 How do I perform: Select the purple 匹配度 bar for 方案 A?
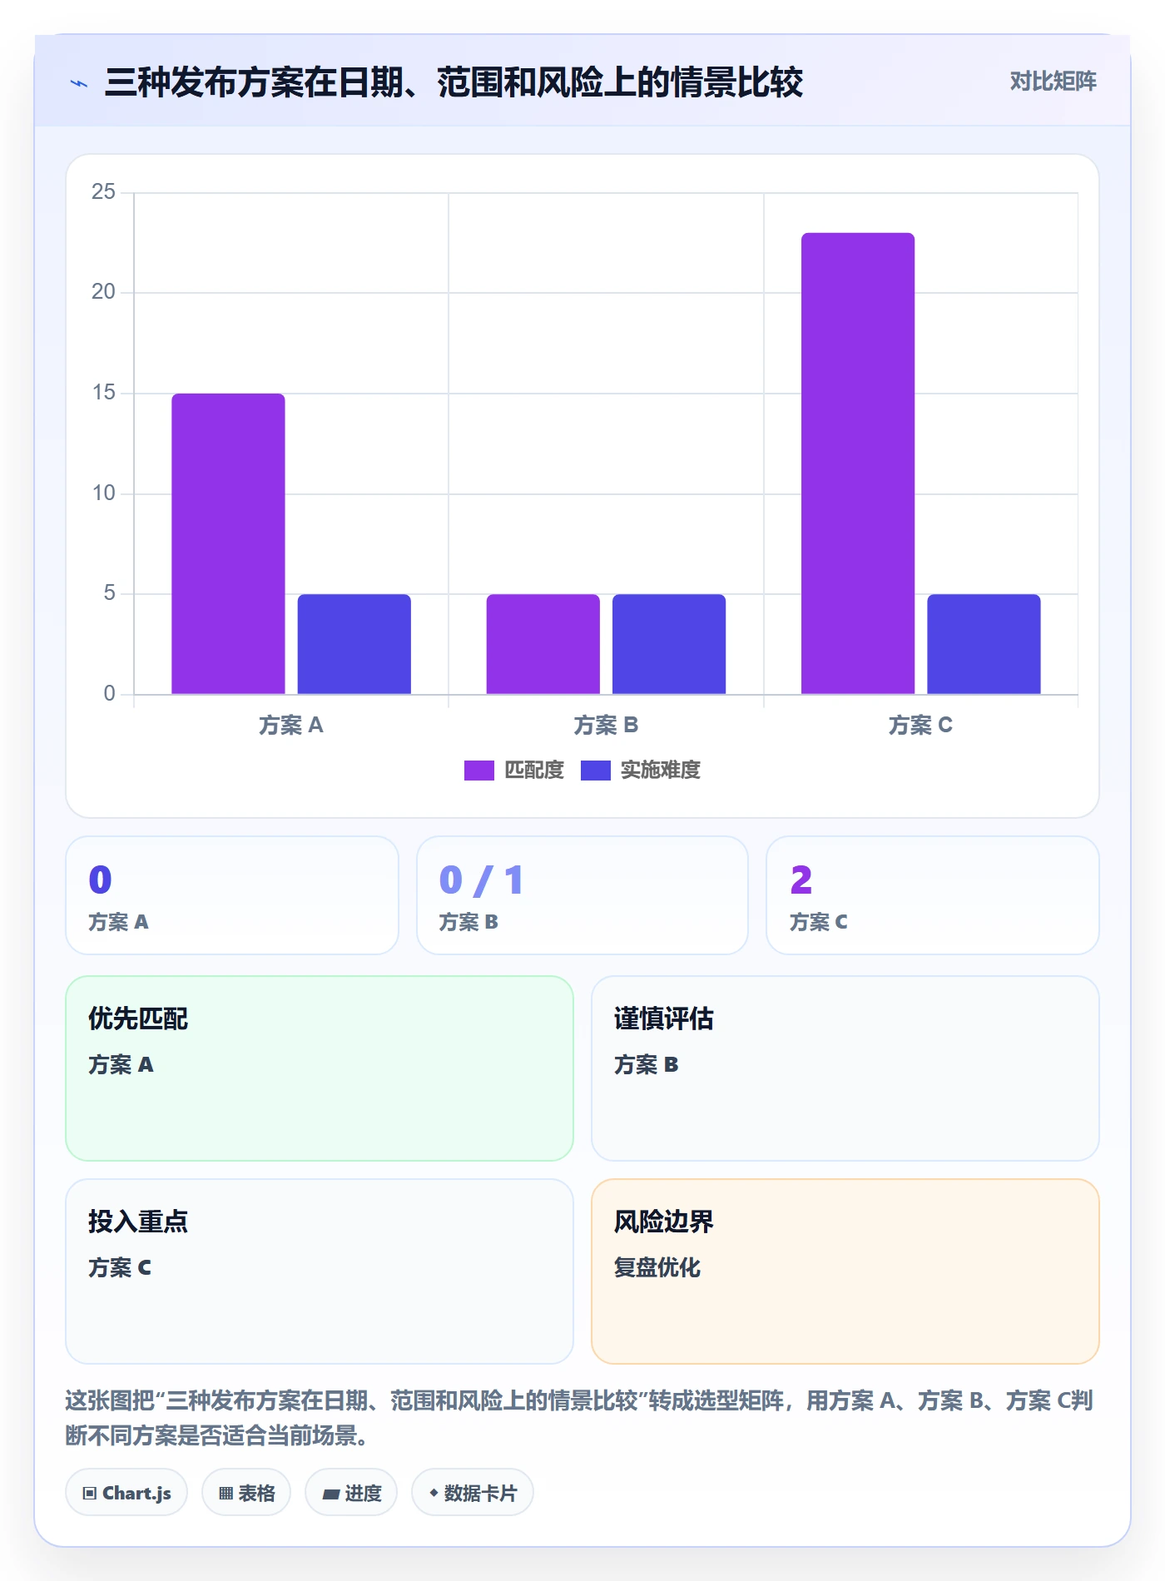click(x=228, y=543)
